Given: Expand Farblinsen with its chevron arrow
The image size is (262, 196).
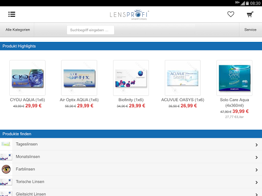Looking at the screenshot, I should point(256,170).
